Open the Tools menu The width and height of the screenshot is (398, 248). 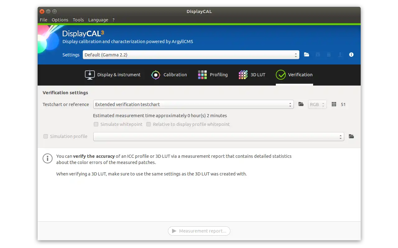[78, 20]
